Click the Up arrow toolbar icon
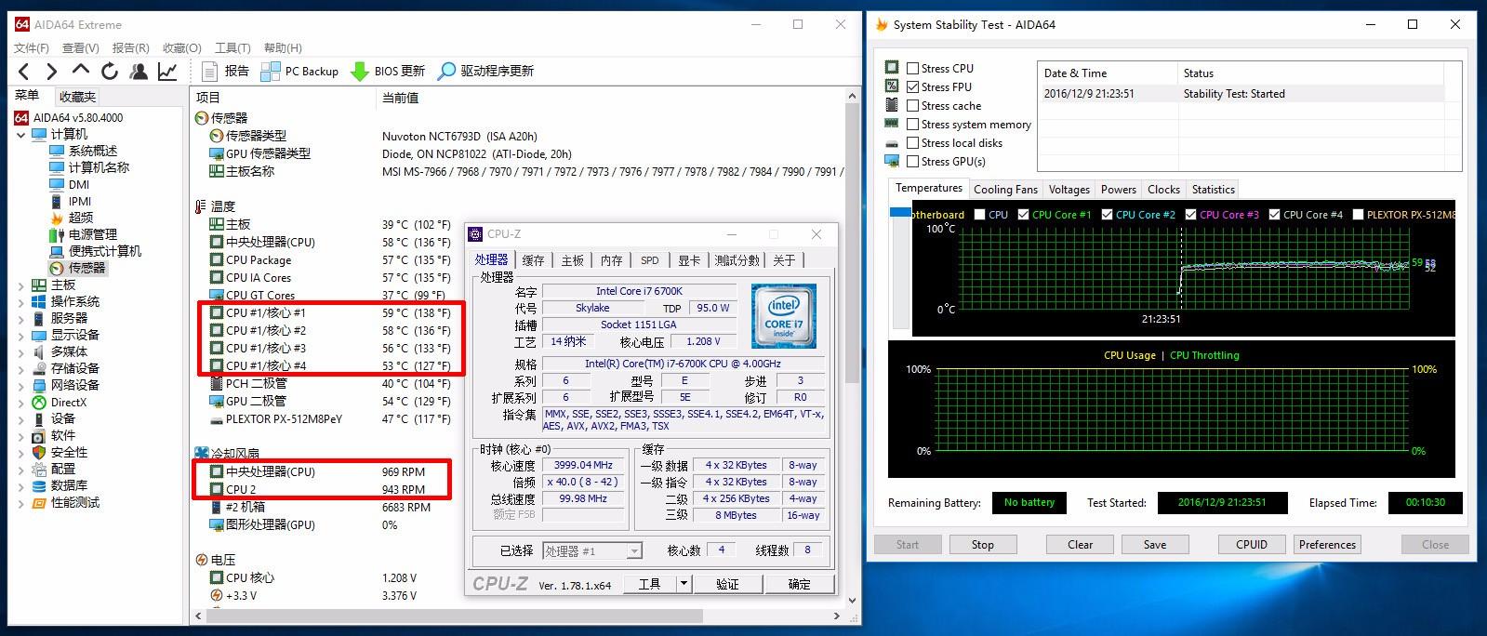 [81, 71]
